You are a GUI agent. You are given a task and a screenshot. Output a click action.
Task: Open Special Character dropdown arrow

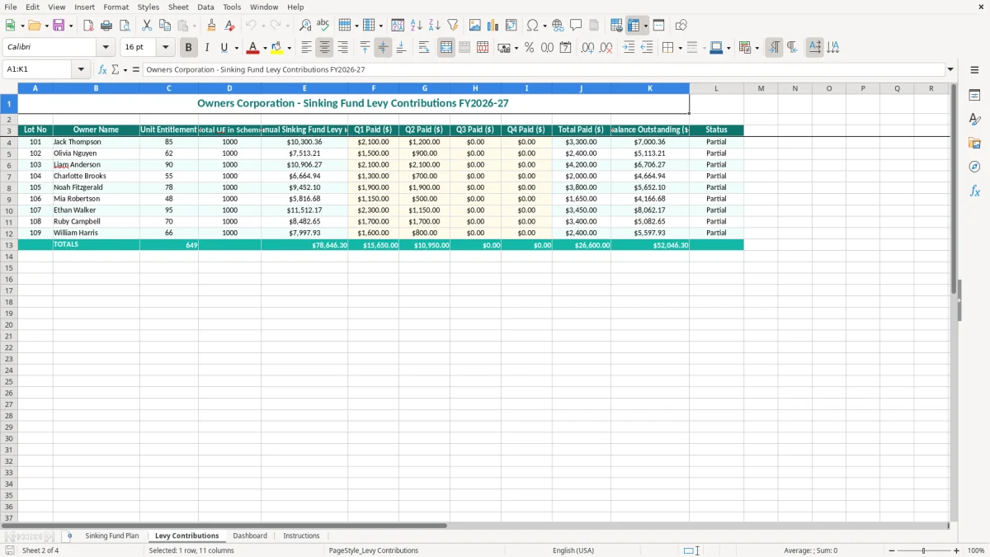[x=545, y=26]
